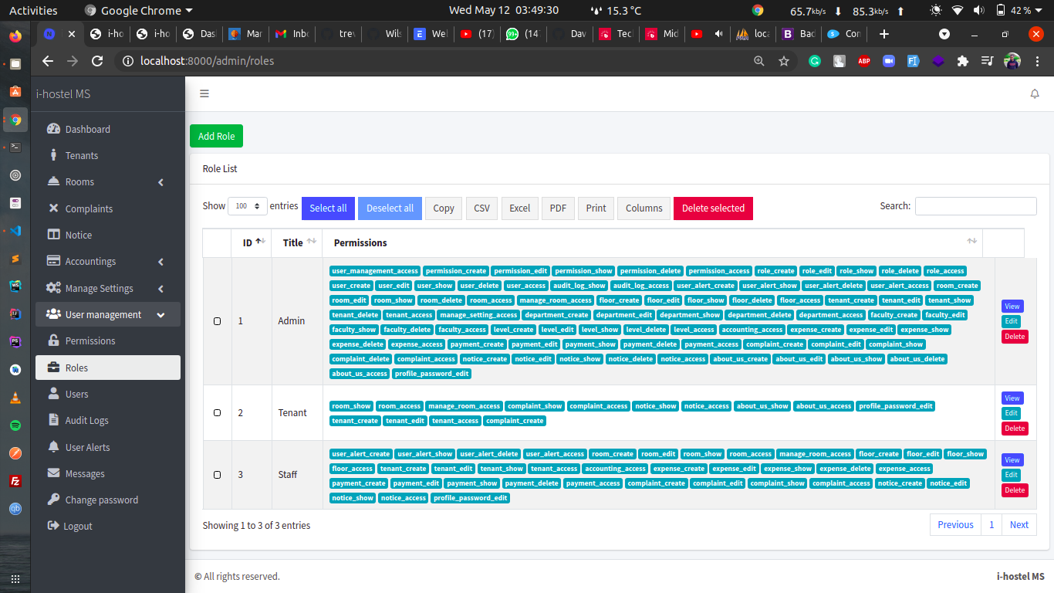
Task: Click the hamburger menu toggle icon
Action: pyautogui.click(x=204, y=93)
